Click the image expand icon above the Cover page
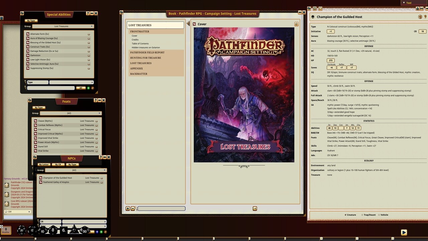Screen dimensions: 428x241 click(x=296, y=24)
